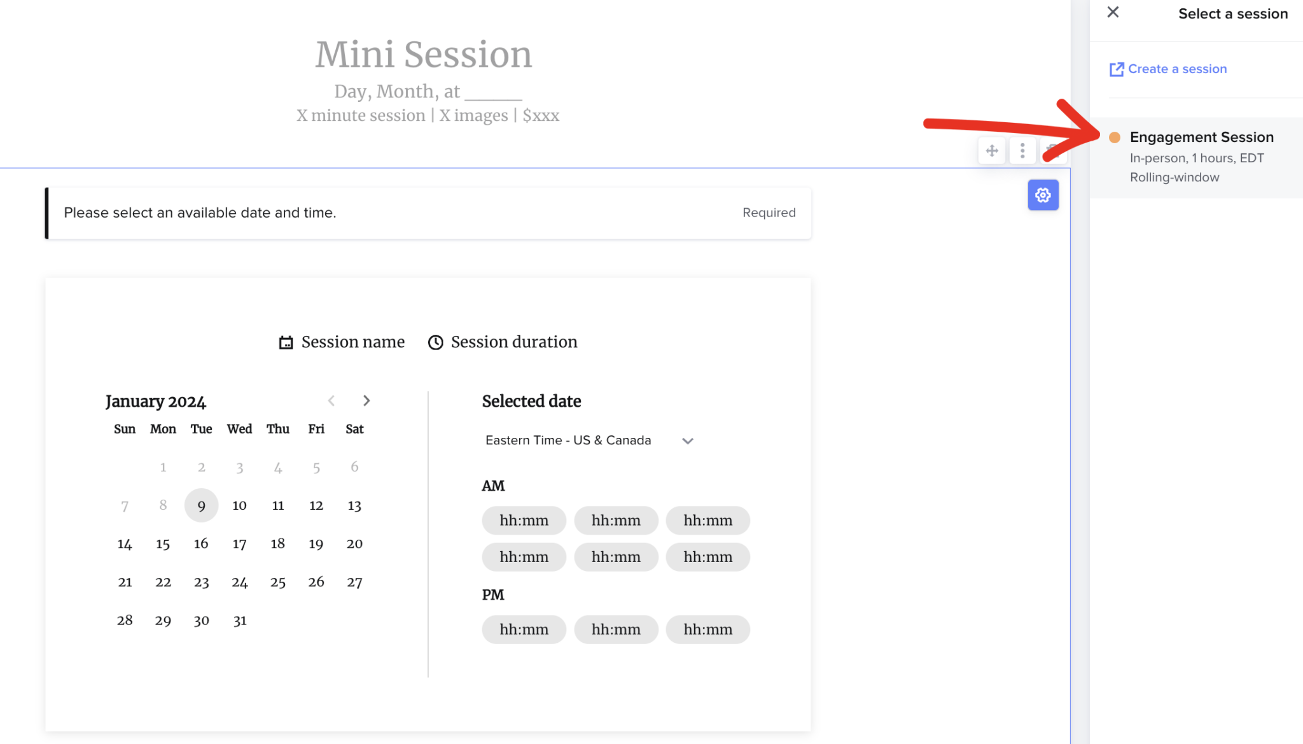Viewport: 1303px width, 744px height.
Task: Click the 'Day, Month, at' subtitle line
Action: (428, 92)
